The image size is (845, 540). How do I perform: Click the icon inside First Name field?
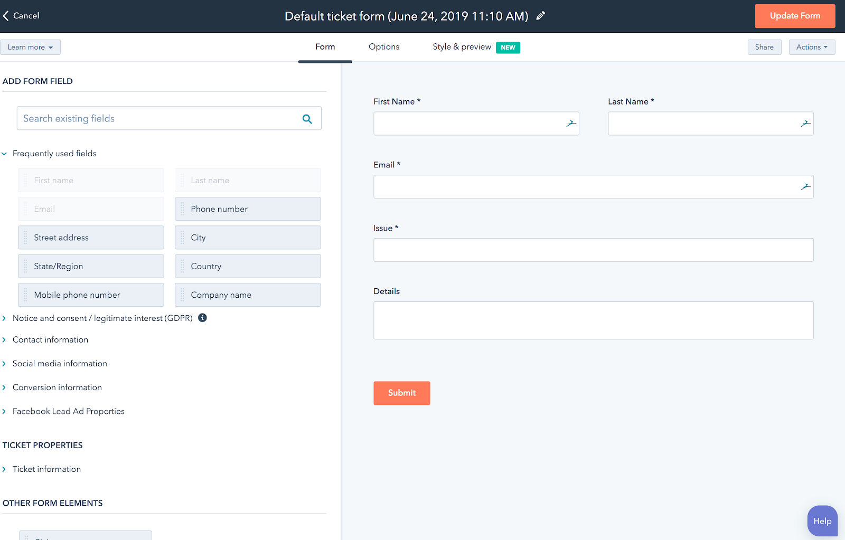(x=571, y=124)
